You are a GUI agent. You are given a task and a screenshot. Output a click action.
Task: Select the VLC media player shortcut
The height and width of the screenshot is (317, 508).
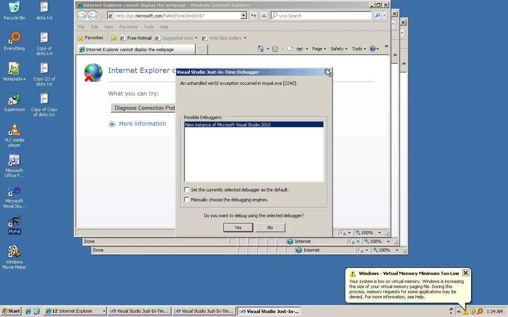pos(14,136)
